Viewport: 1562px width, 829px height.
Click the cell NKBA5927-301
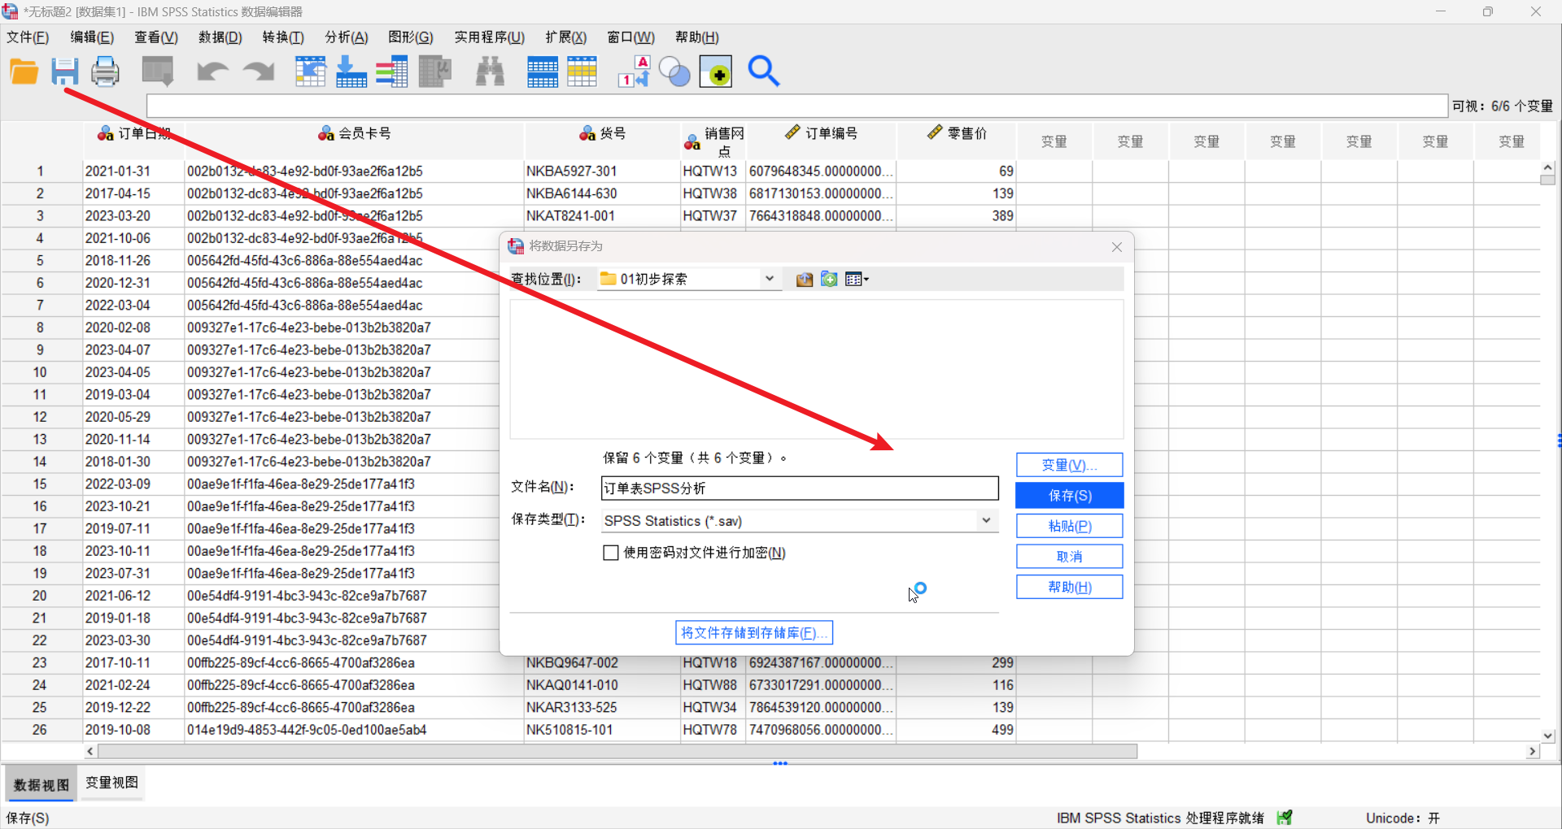point(602,171)
